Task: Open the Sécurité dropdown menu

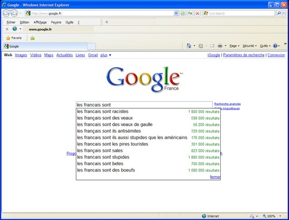Action: pyautogui.click(x=250, y=46)
